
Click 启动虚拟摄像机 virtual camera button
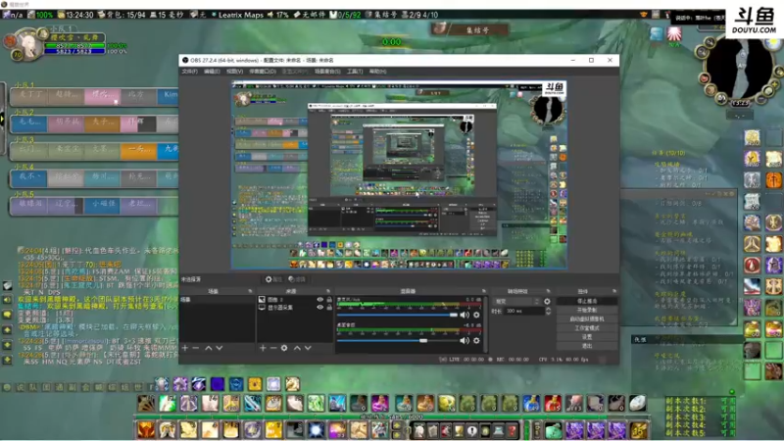click(x=586, y=319)
